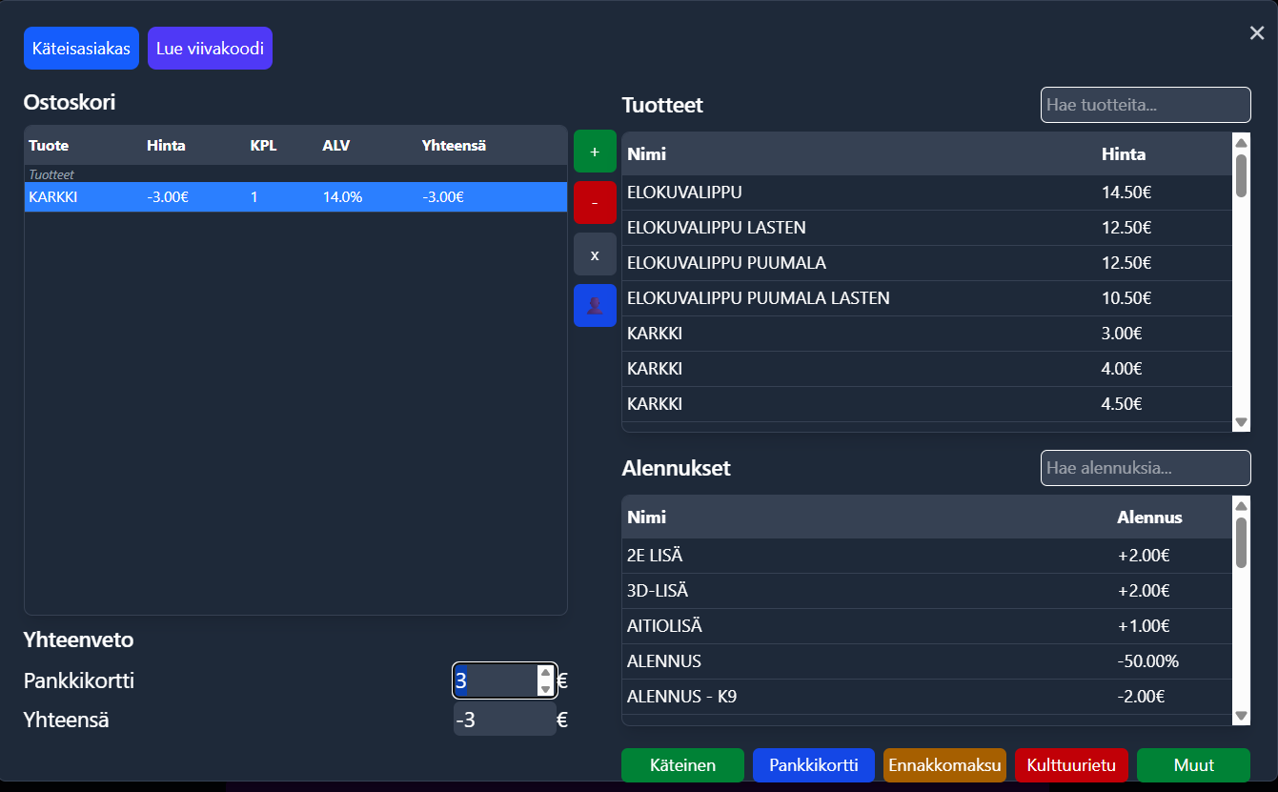This screenshot has height=792, width=1278.
Task: Click the Hae alennuksia search box
Action: (1145, 468)
